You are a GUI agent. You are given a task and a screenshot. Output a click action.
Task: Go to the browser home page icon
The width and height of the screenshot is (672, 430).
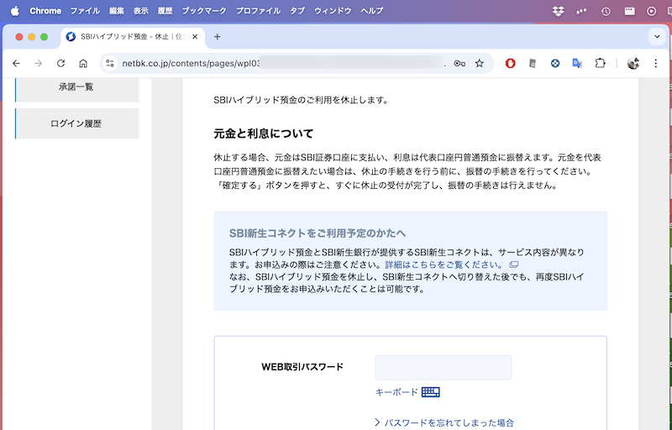(x=83, y=63)
